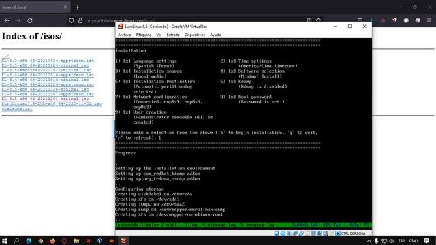
Task: Show hidden system tray icons chevron
Action: [369, 240]
